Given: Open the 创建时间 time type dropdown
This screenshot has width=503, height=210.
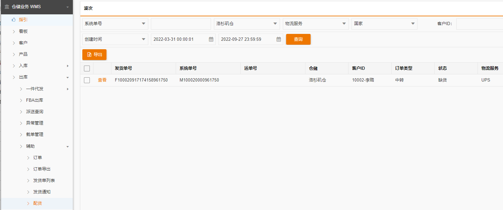Looking at the screenshot, I should pyautogui.click(x=115, y=39).
